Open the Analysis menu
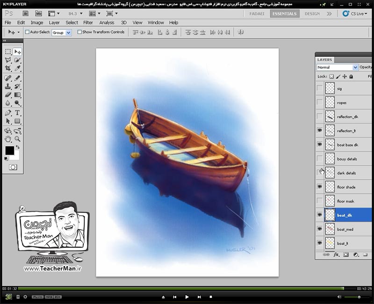The width and height of the screenshot is (374, 304). (x=107, y=22)
